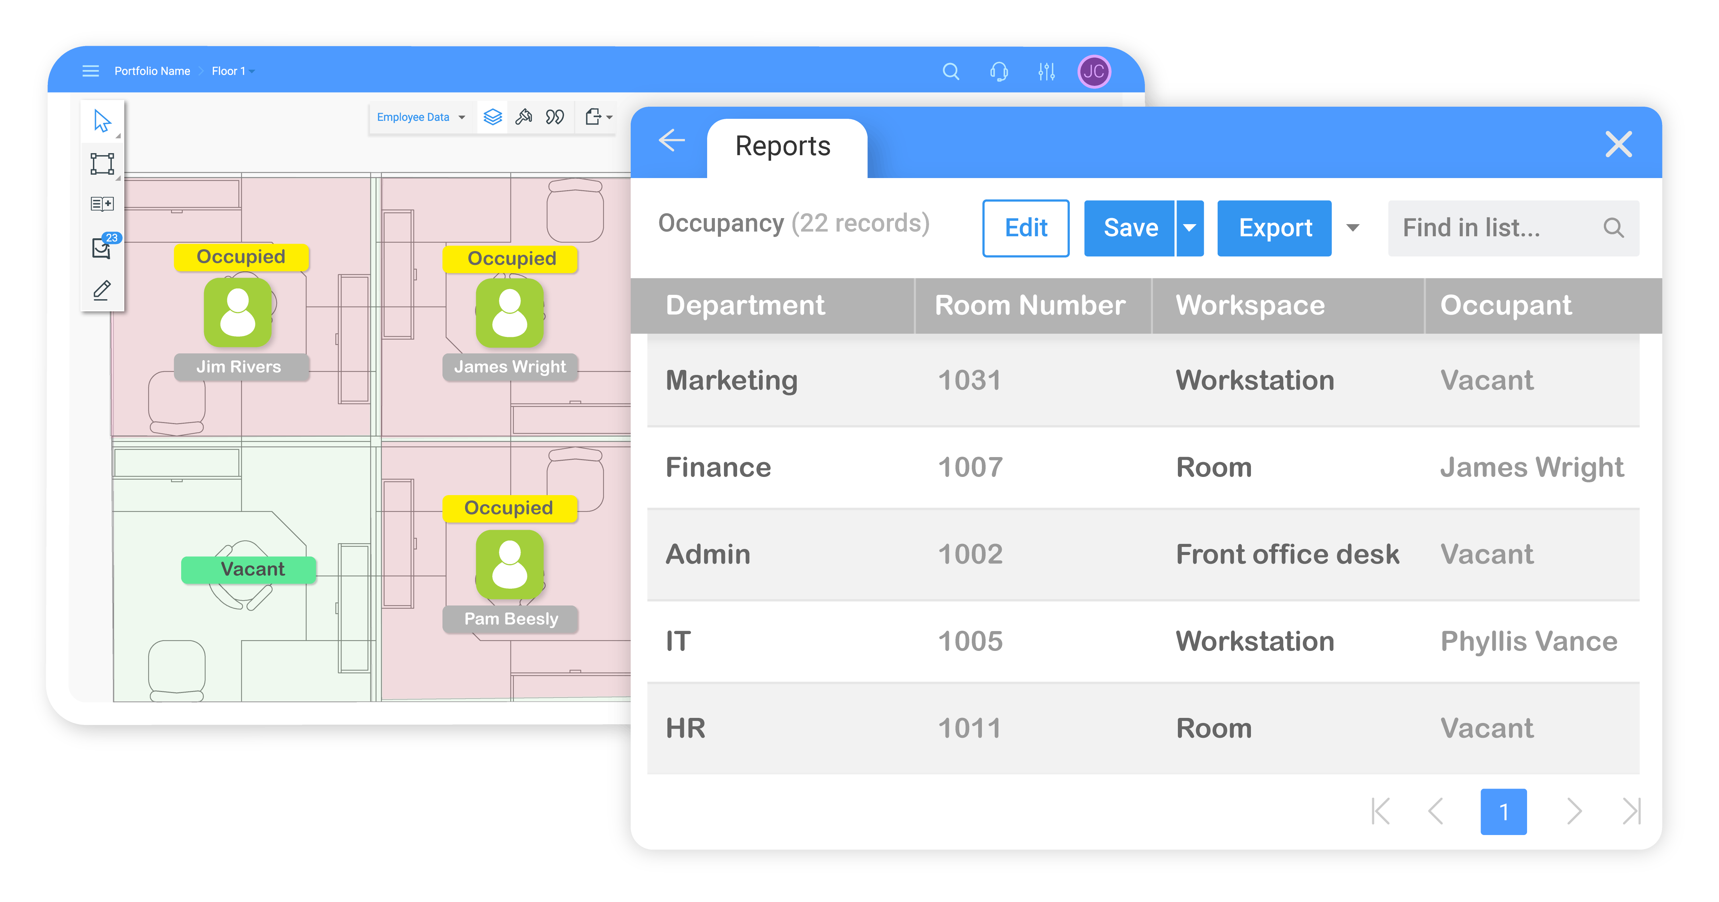Image resolution: width=1719 pixels, height=902 pixels.
Task: Open the sliders settings icon
Action: tap(1046, 71)
